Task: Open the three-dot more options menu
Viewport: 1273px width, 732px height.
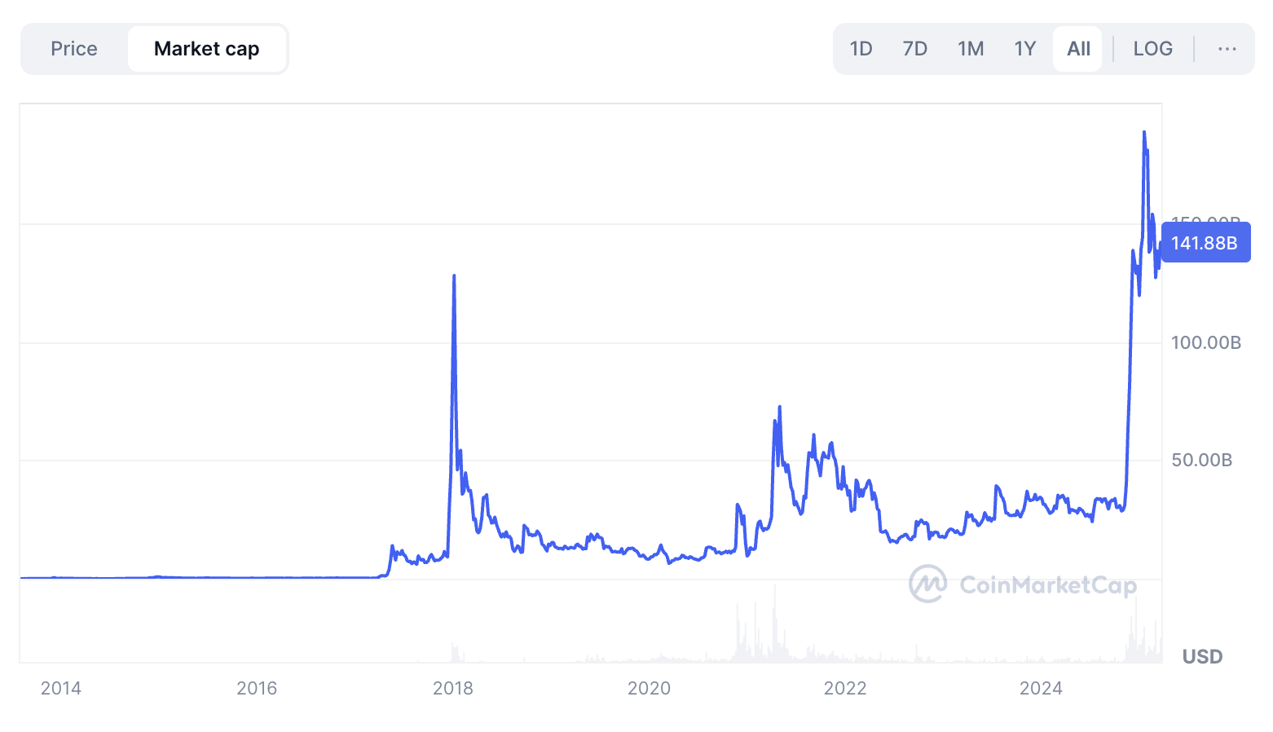Action: [x=1227, y=49]
